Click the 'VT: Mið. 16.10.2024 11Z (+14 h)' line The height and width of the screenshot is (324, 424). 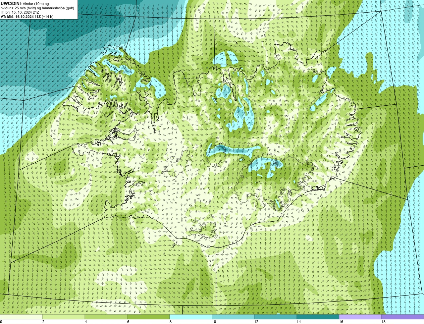(x=27, y=17)
